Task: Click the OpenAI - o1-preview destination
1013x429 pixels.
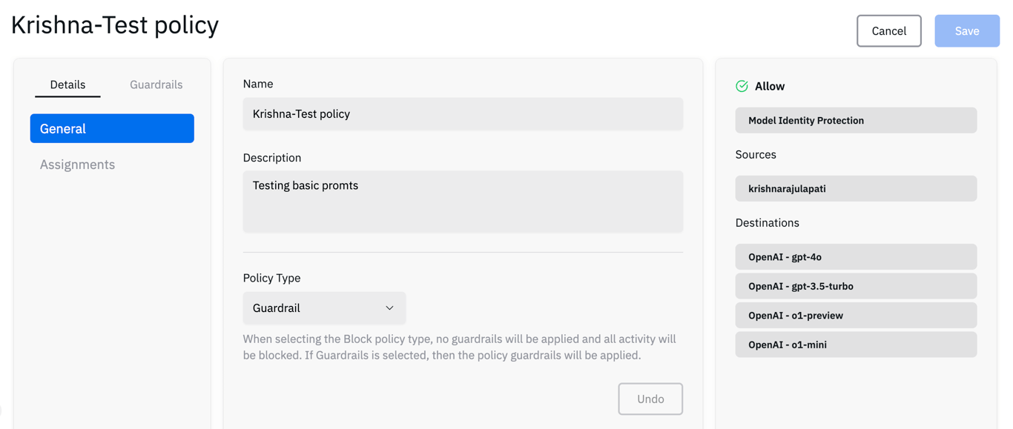Action: (x=856, y=316)
